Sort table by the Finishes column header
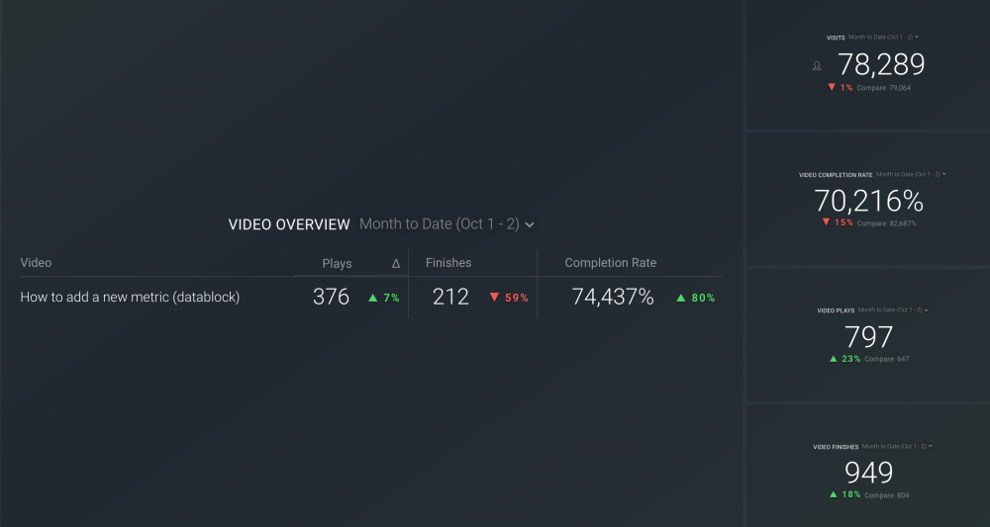Screen dimensions: 990x527 click(x=448, y=263)
